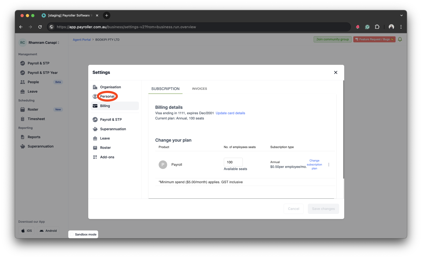Toggle the Sandbox mode checkbox
The height and width of the screenshot is (258, 422).
pos(72,234)
